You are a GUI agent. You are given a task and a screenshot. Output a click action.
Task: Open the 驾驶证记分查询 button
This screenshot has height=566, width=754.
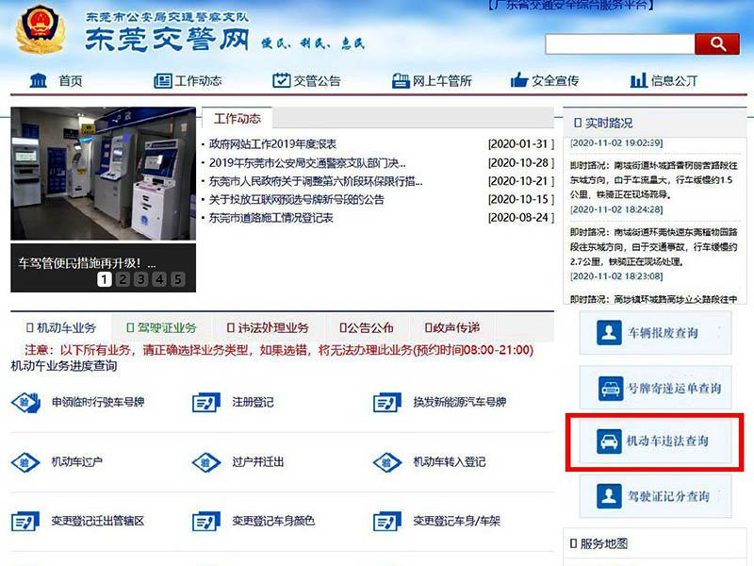click(653, 495)
